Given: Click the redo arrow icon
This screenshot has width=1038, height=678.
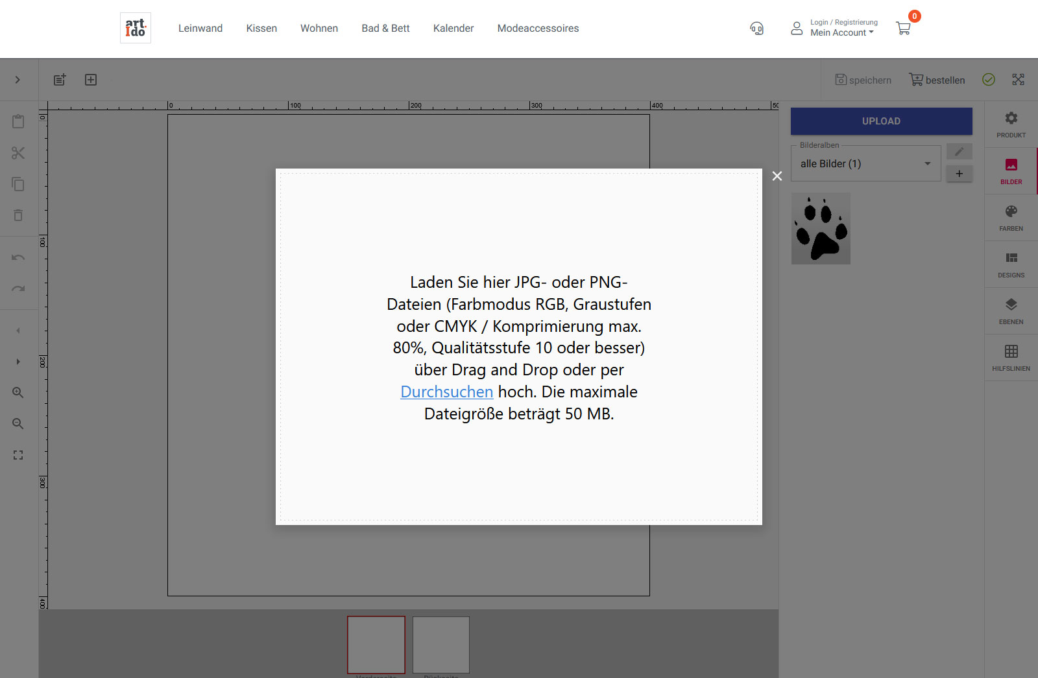Looking at the screenshot, I should click(18, 288).
